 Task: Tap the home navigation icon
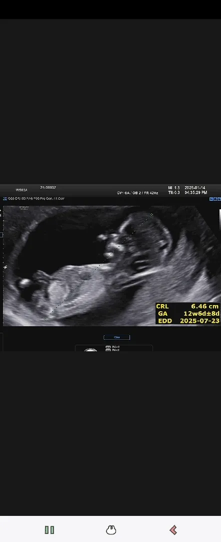[x=111, y=530]
